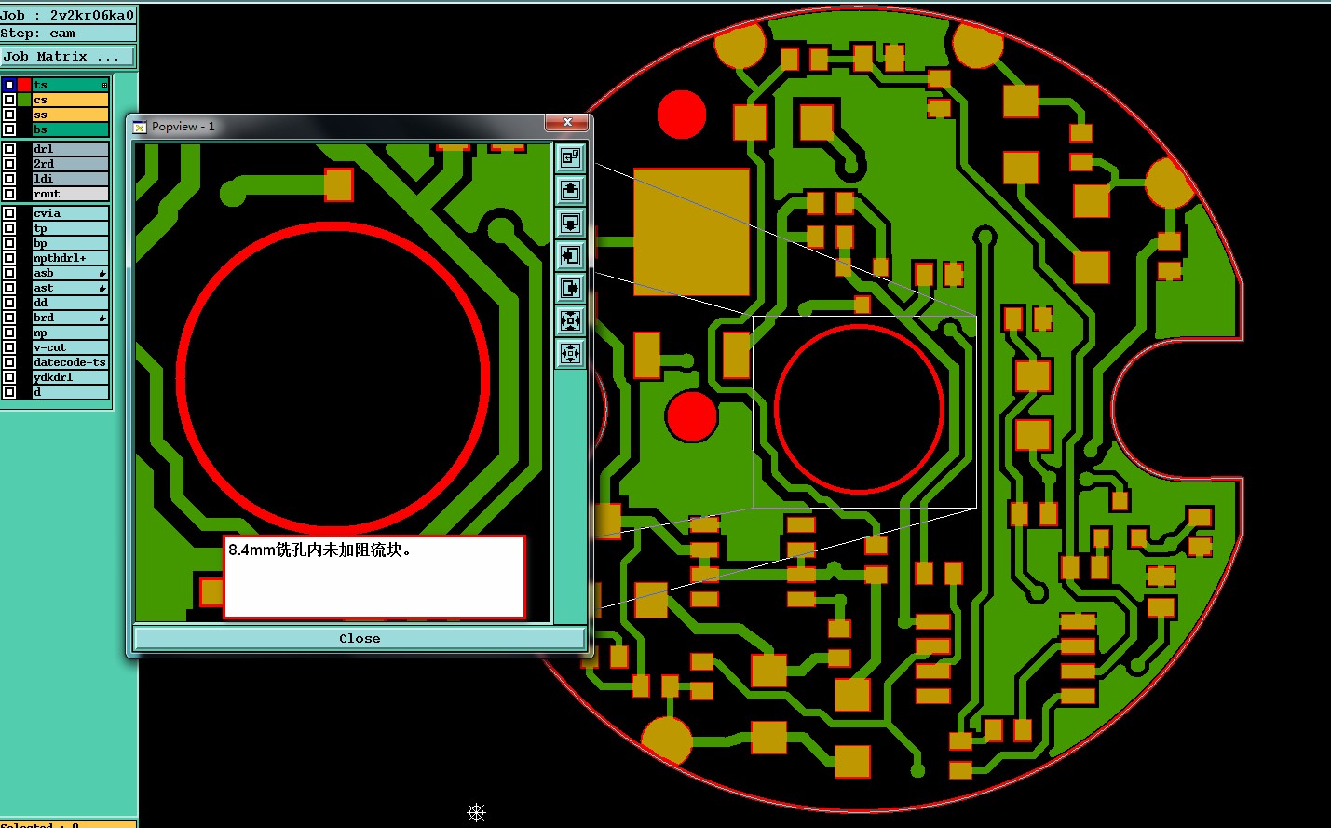Enable the cvia layer checkbox
This screenshot has height=828, width=1331.
coord(9,213)
